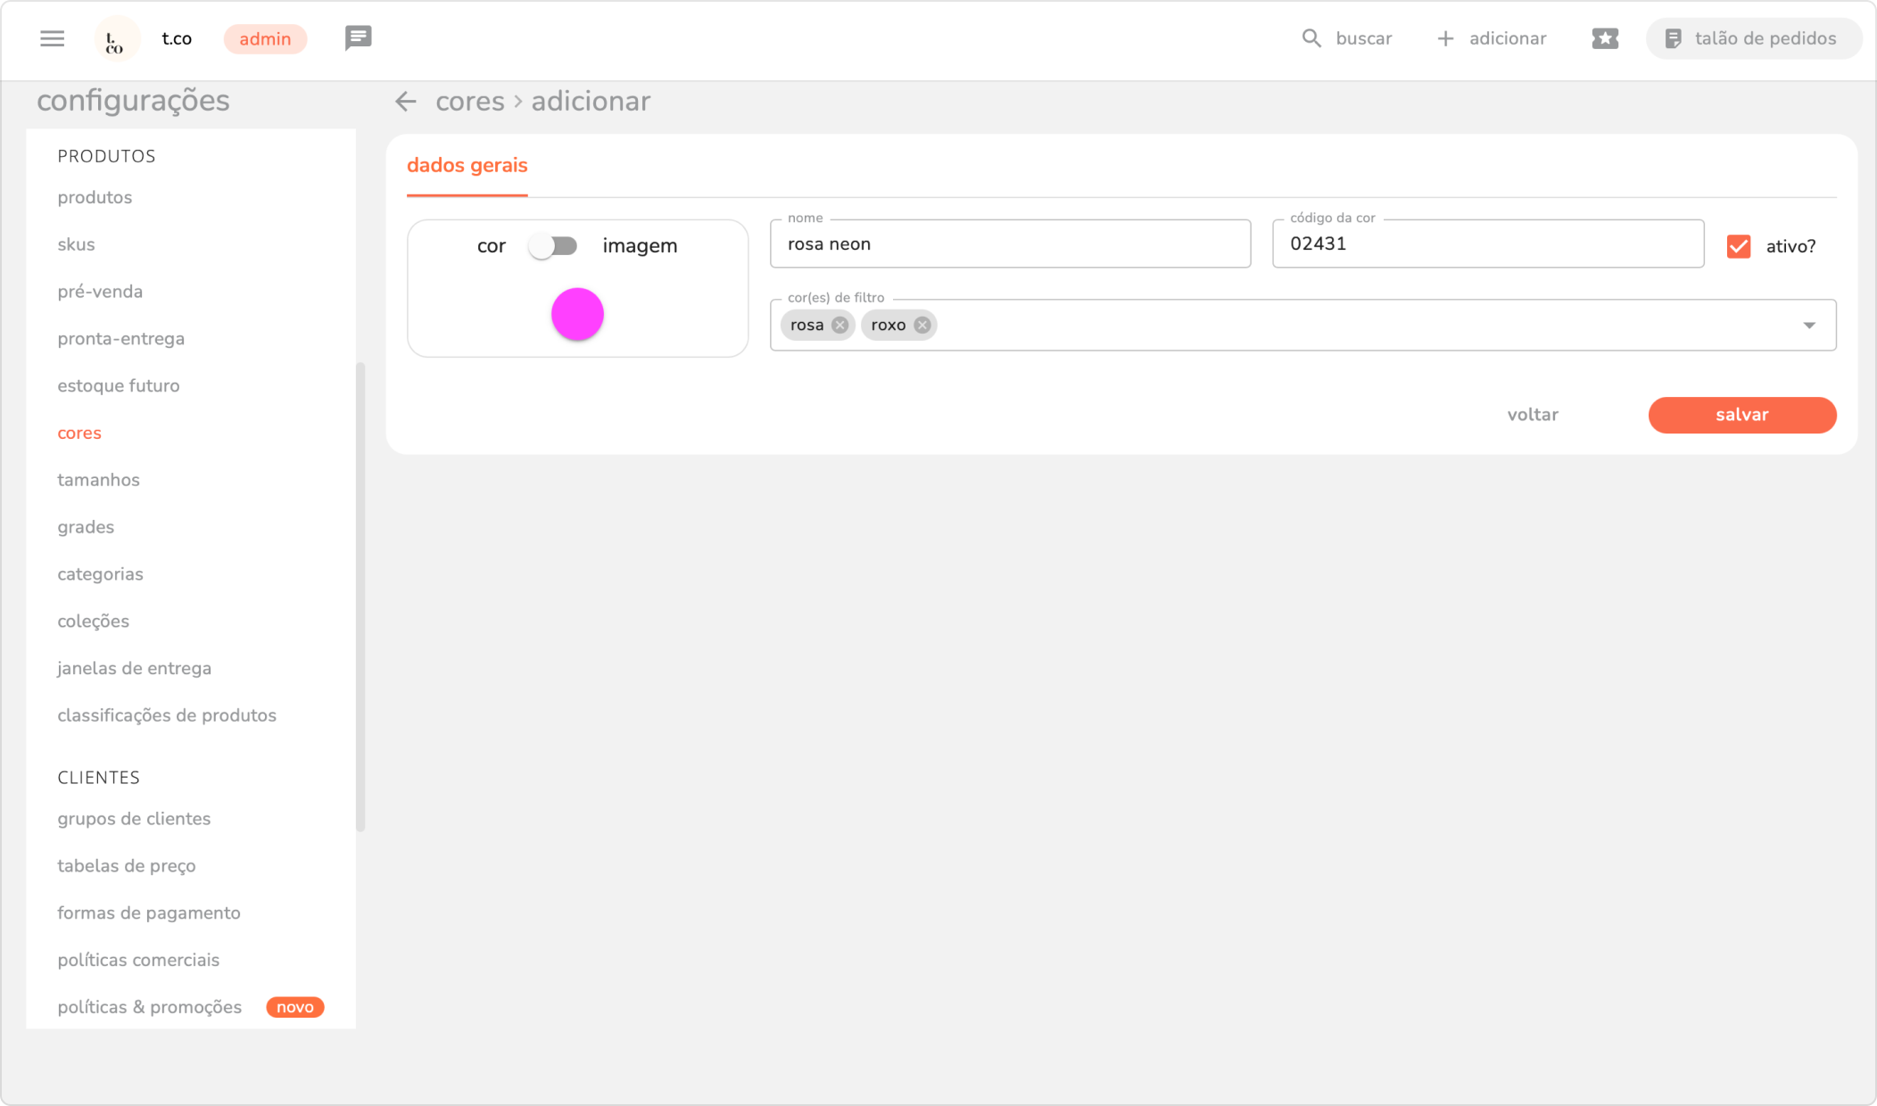Click the nome input field
The image size is (1877, 1106).
[x=1010, y=244]
